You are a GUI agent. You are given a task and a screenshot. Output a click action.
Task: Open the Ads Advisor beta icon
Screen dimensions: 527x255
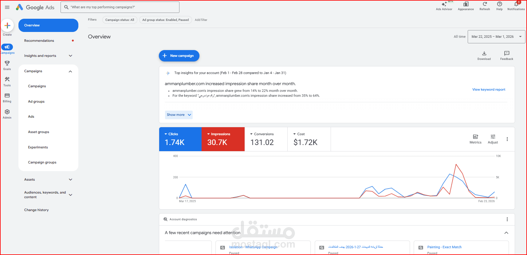tap(444, 4)
